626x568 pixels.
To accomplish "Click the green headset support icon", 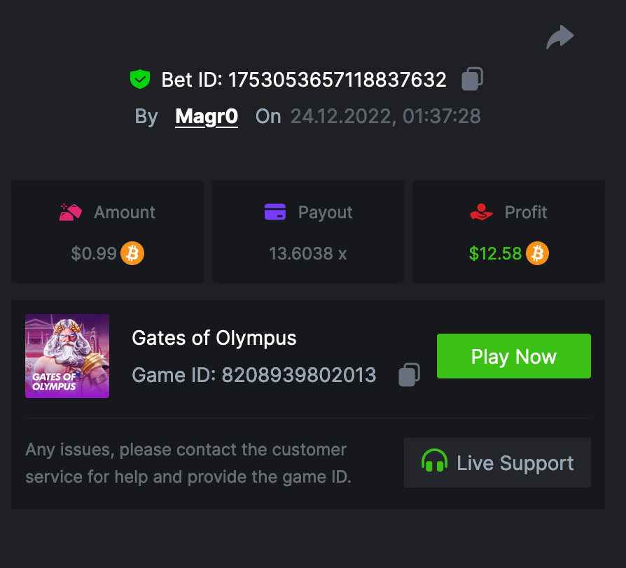I will [x=435, y=462].
